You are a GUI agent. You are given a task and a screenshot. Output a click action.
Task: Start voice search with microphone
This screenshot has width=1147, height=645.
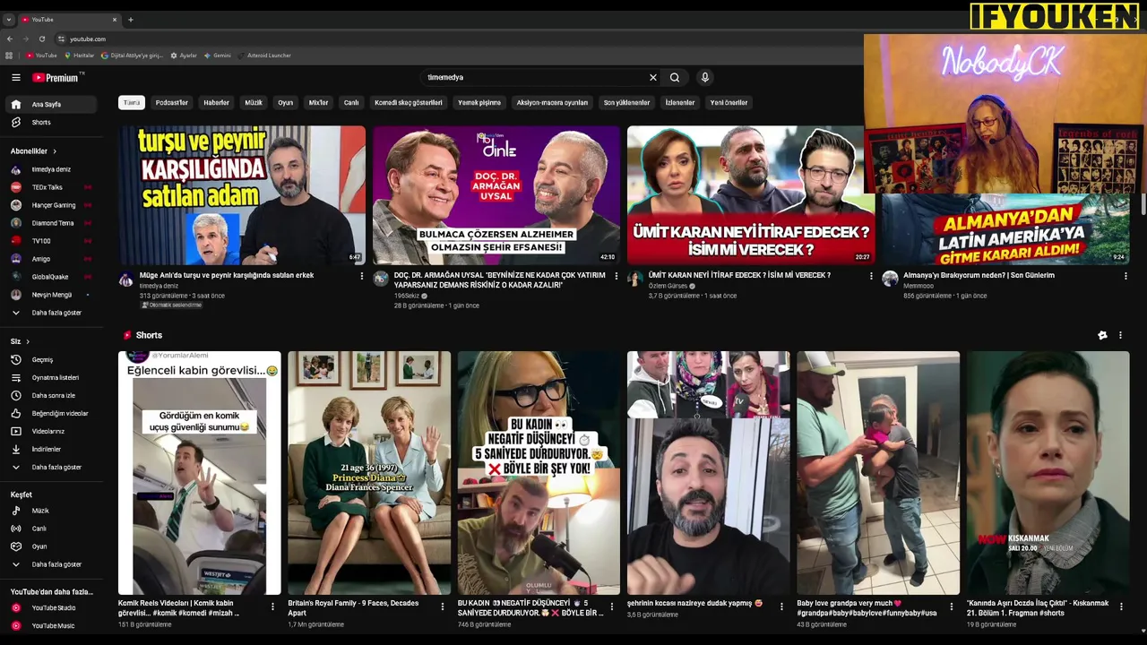(x=705, y=78)
